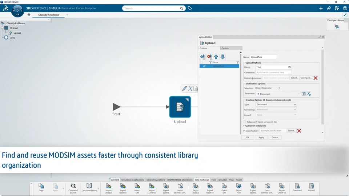The width and height of the screenshot is (349, 196).
Task: Open the tag icon beside search bar
Action: [190, 8]
